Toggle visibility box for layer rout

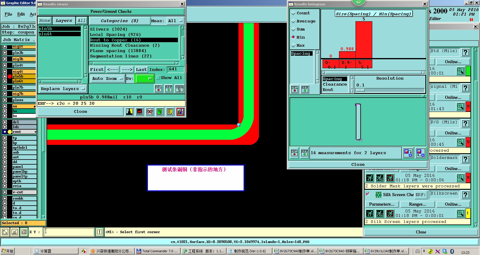(x=4, y=132)
